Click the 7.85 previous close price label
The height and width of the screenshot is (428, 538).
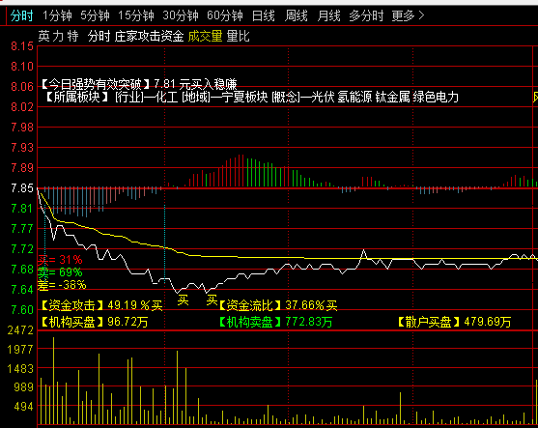pos(22,188)
